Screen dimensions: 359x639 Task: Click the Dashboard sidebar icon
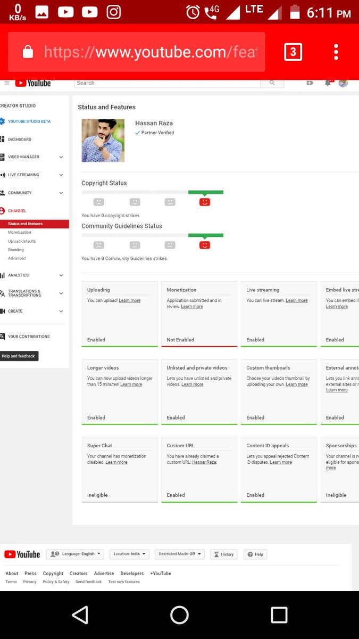point(2,140)
